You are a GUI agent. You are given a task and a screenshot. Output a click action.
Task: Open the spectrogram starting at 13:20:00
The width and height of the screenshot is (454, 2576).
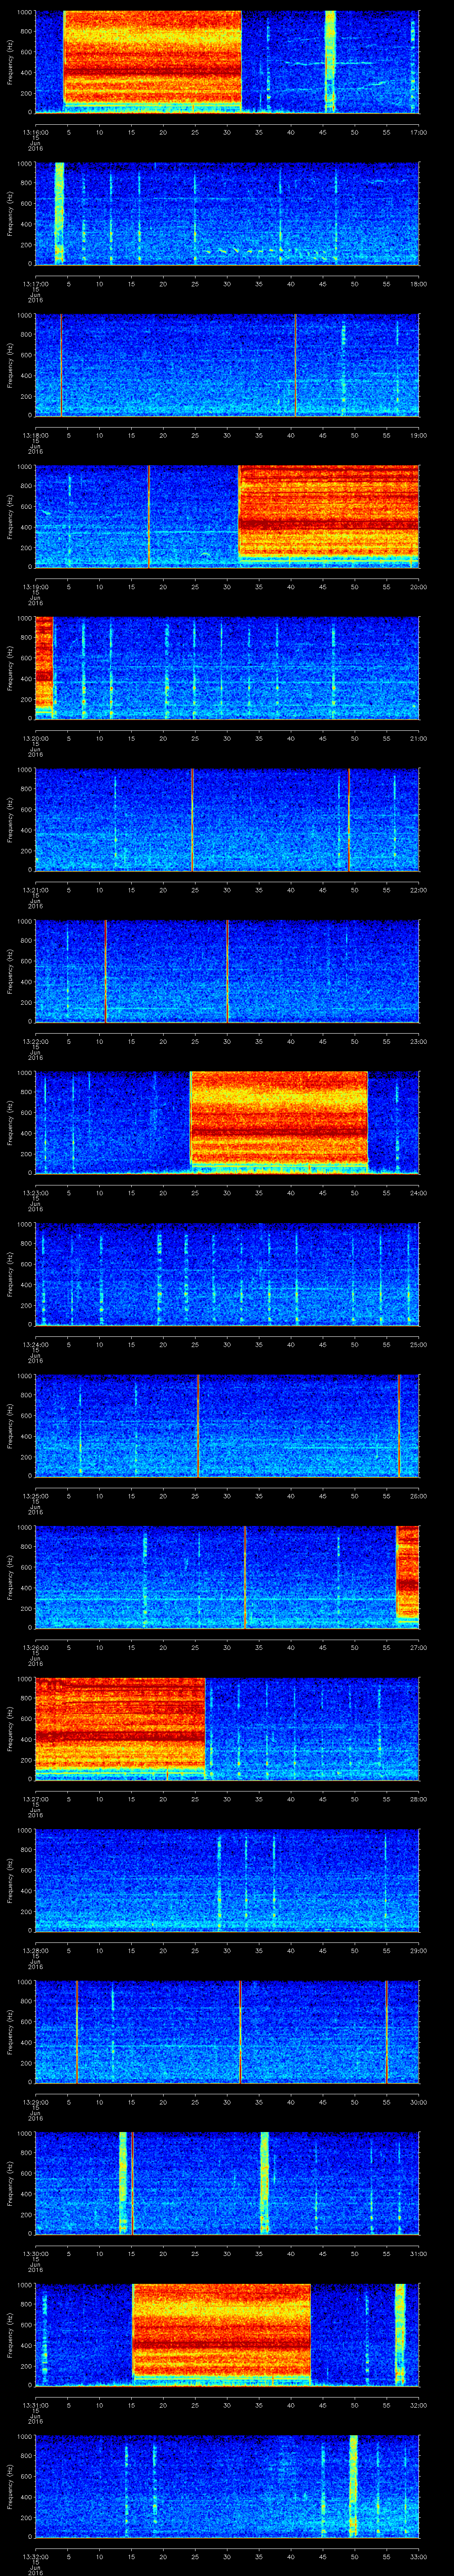click(x=227, y=668)
